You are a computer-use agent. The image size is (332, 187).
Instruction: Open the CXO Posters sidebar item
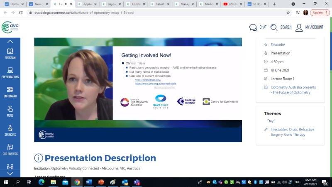[10, 150]
